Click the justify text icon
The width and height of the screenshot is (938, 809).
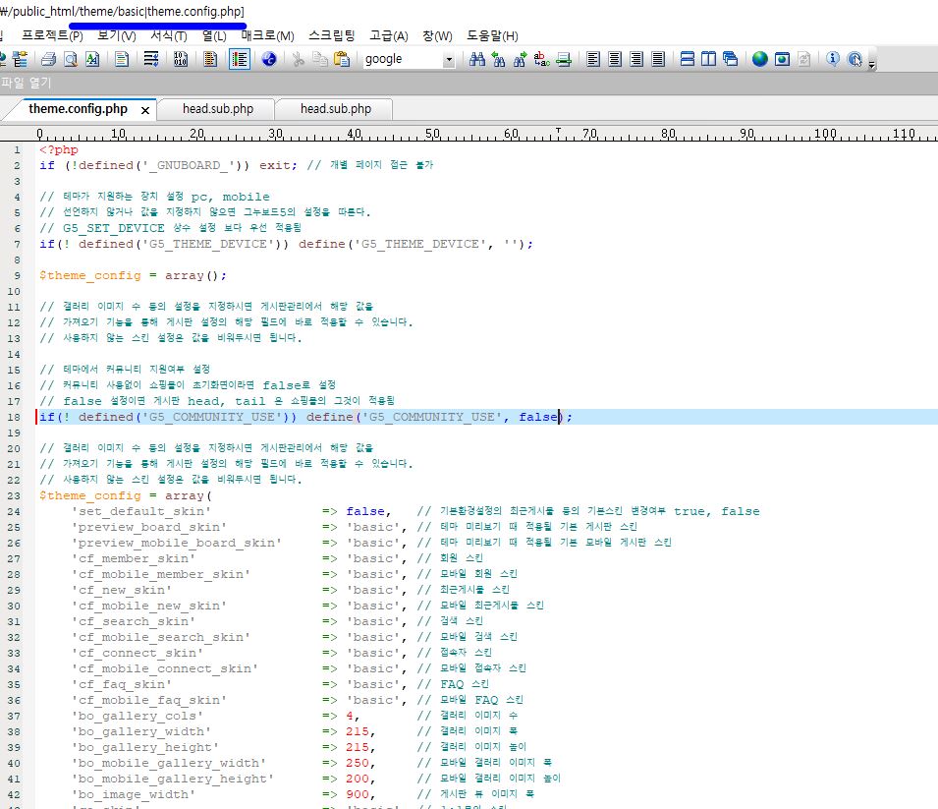(x=658, y=59)
